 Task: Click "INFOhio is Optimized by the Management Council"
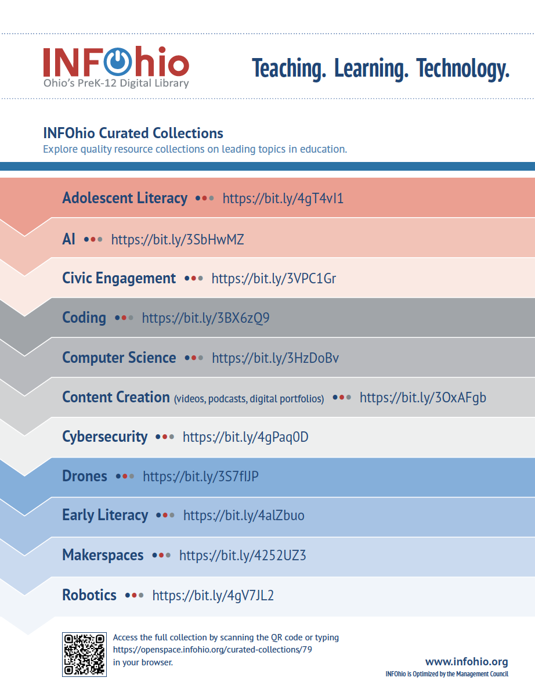pyautogui.click(x=447, y=674)
